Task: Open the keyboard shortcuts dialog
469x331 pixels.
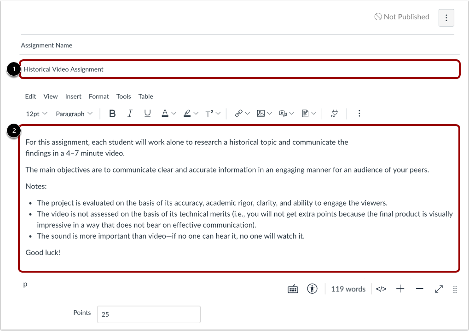Action: [x=293, y=289]
